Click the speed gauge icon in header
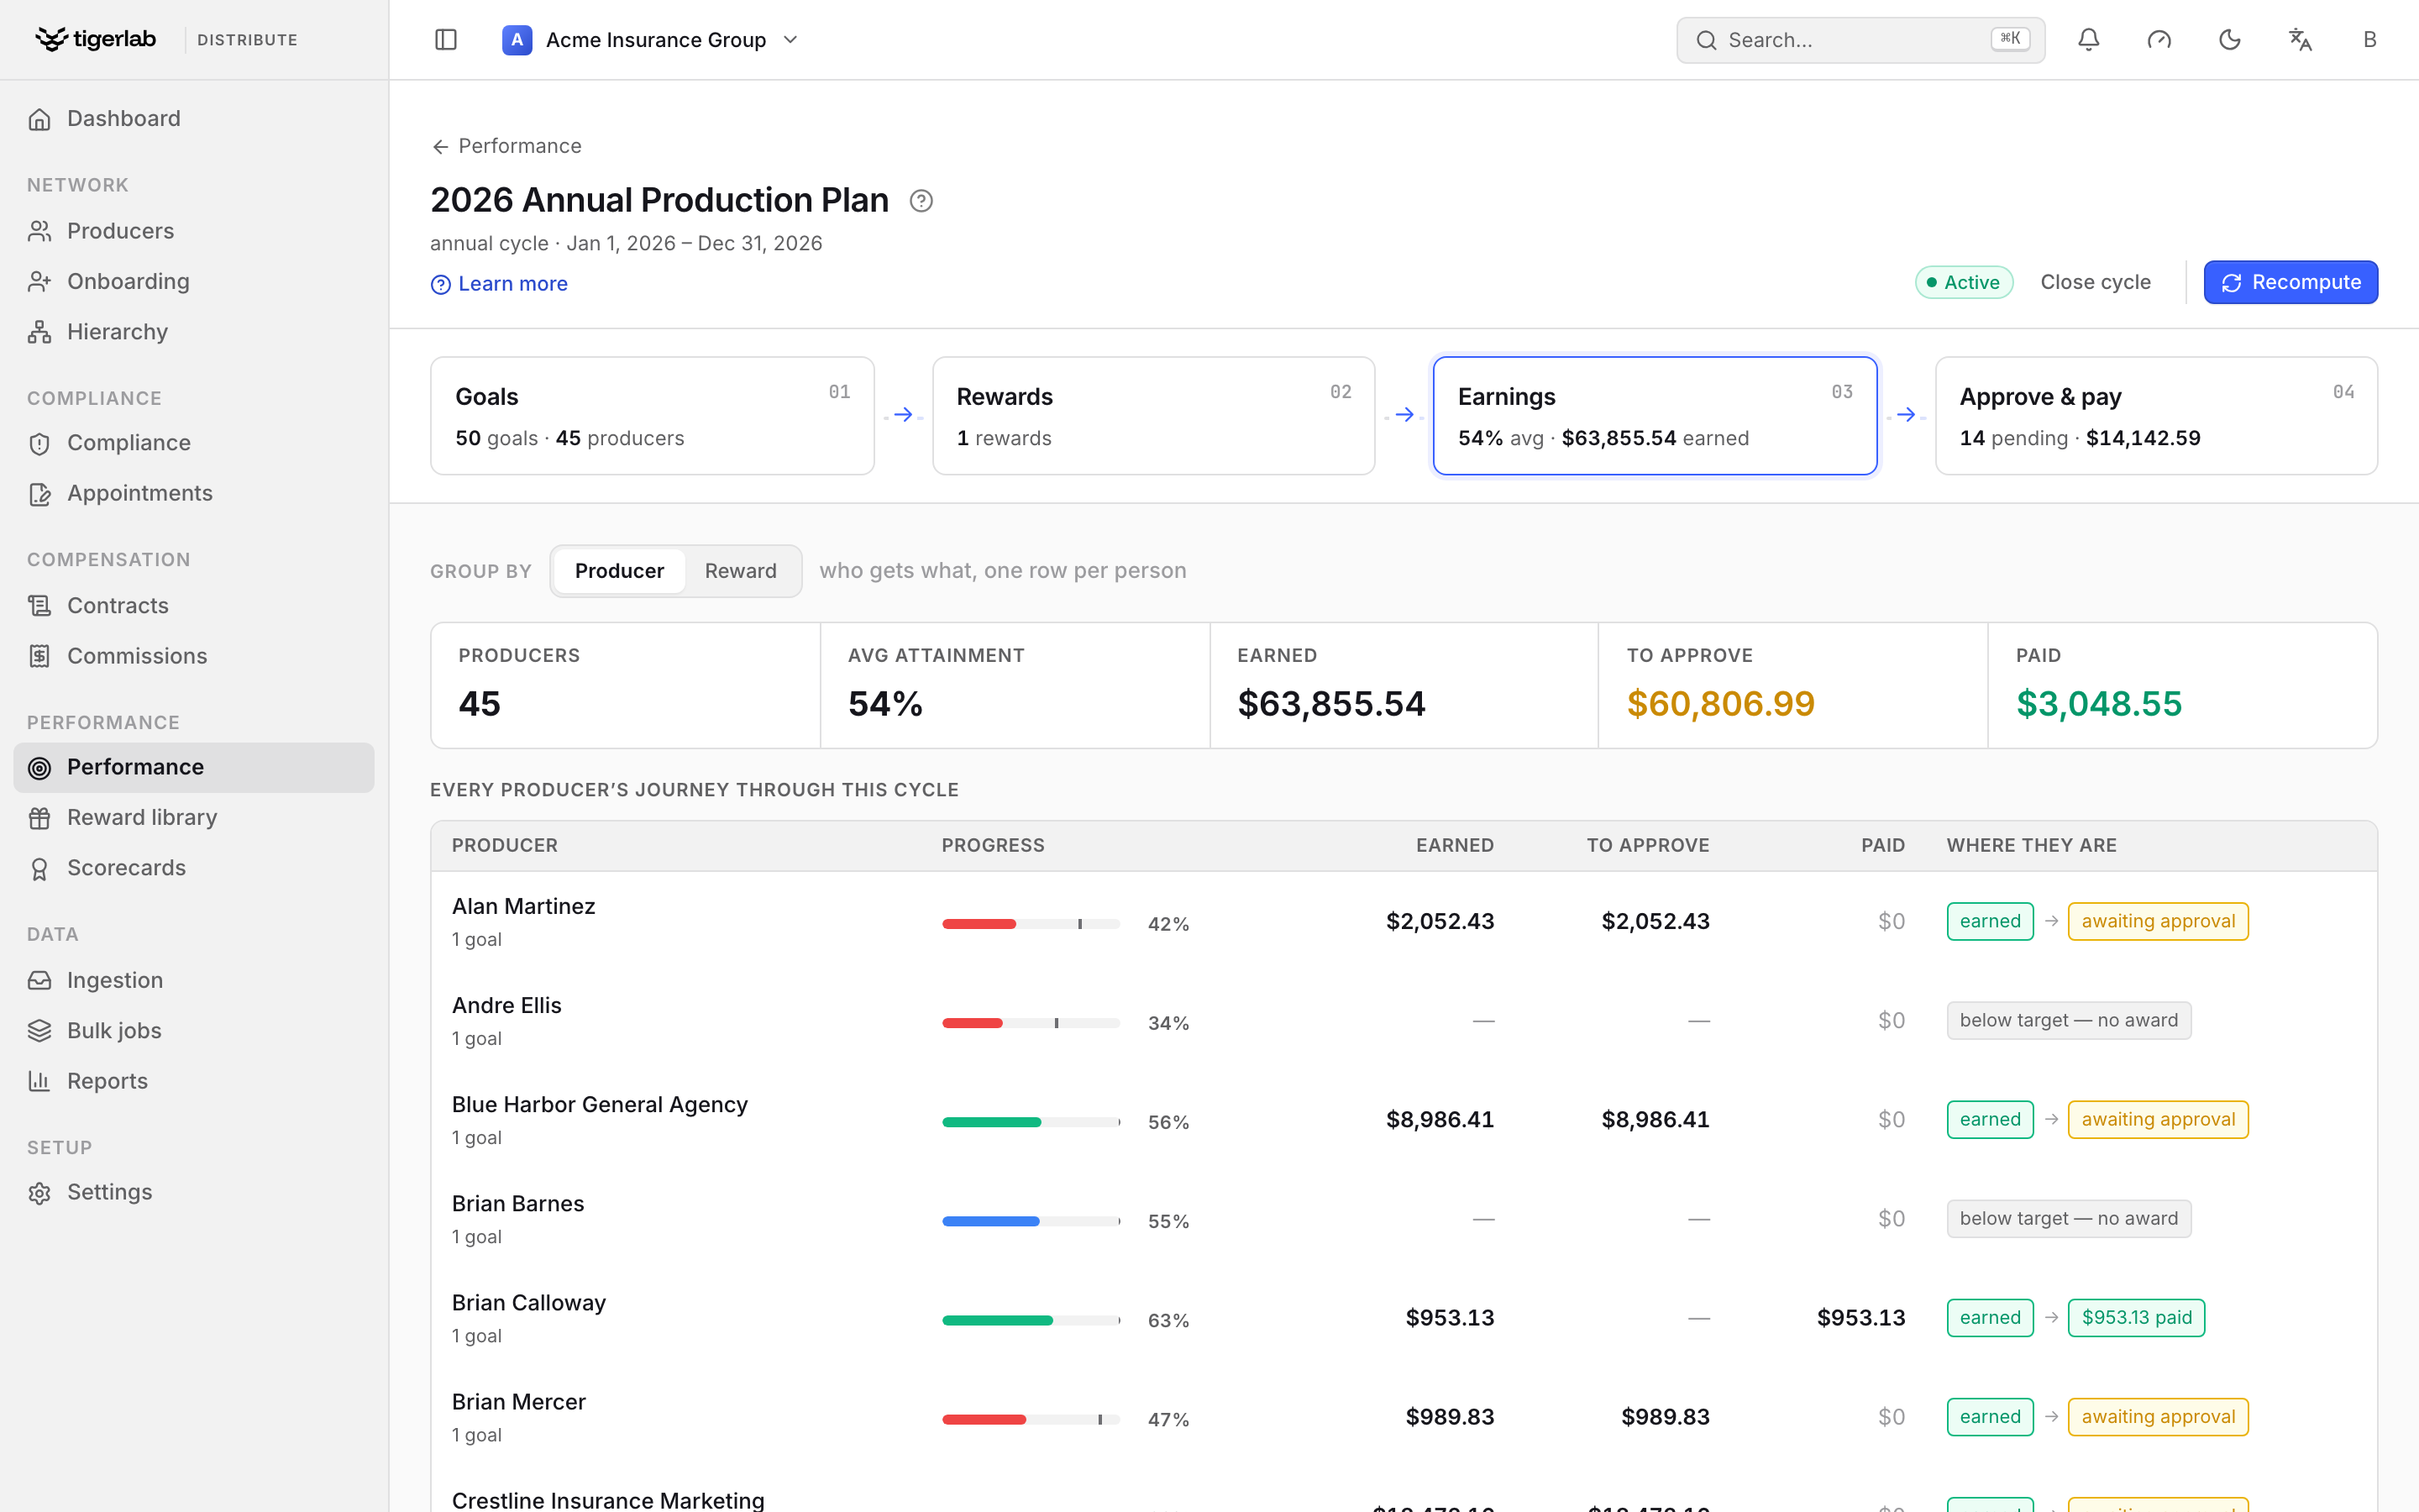The width and height of the screenshot is (2419, 1512). (x=2159, y=40)
